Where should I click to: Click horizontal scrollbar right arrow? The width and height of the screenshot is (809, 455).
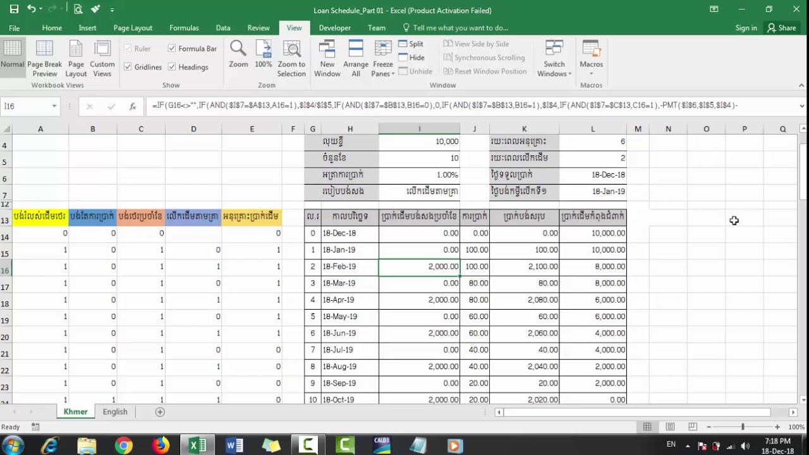tap(793, 412)
